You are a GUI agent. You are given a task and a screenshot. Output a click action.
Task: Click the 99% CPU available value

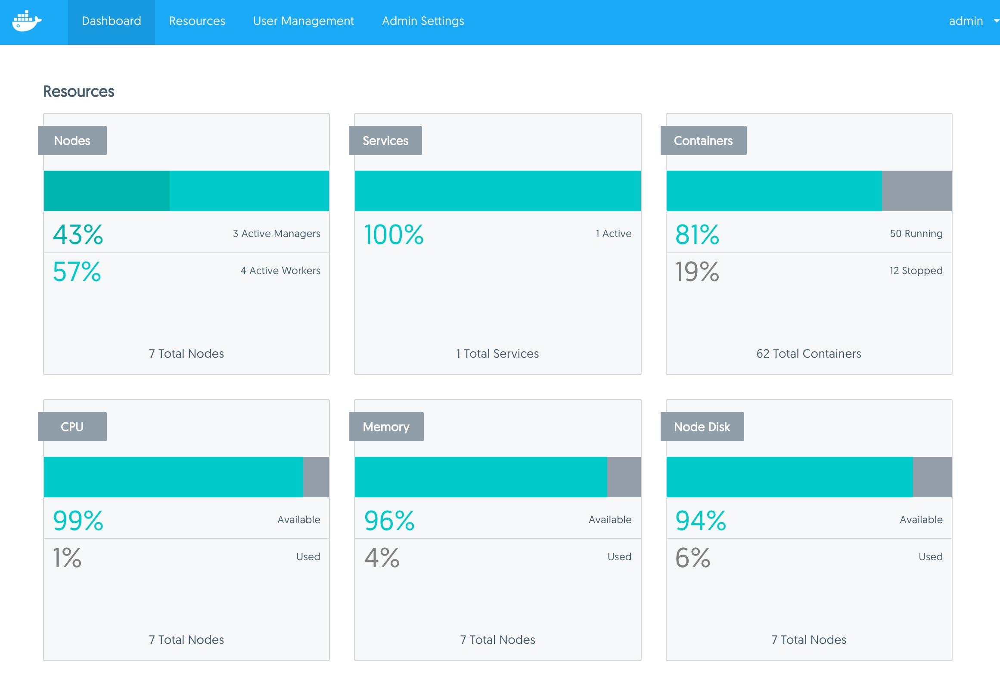click(78, 521)
